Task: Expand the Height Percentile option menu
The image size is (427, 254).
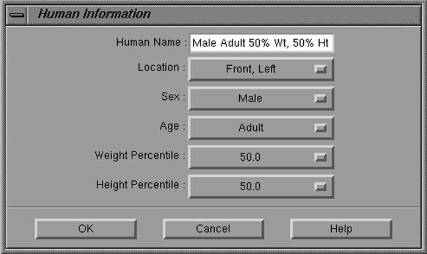Action: coord(261,186)
